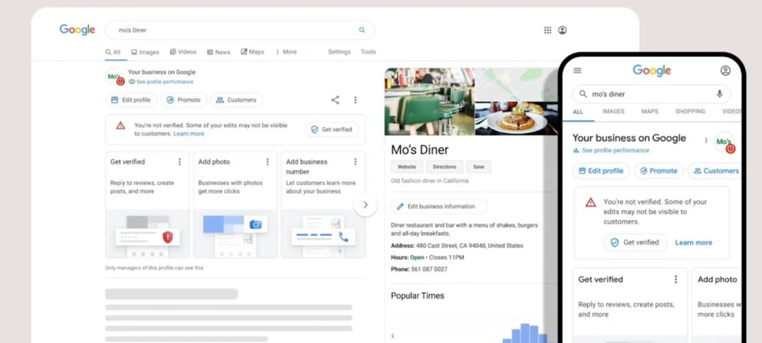Follow the desktop Learn more link

[x=188, y=133]
